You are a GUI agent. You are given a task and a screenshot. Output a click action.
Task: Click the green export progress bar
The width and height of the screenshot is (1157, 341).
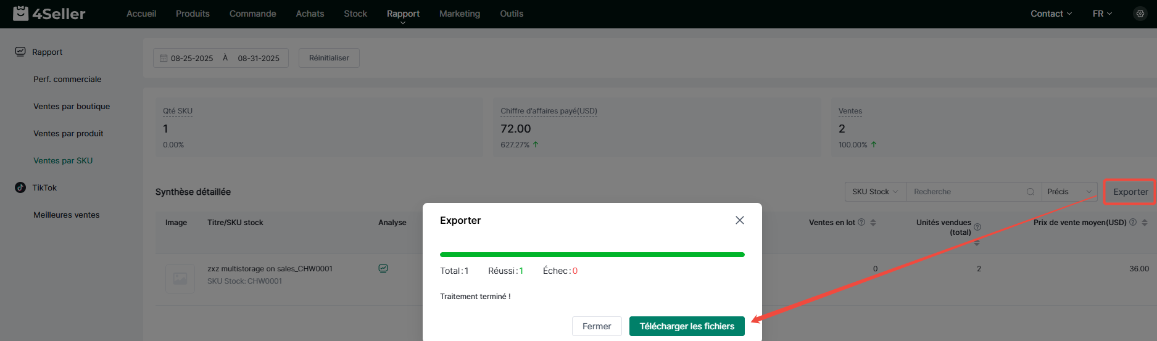[x=592, y=254]
